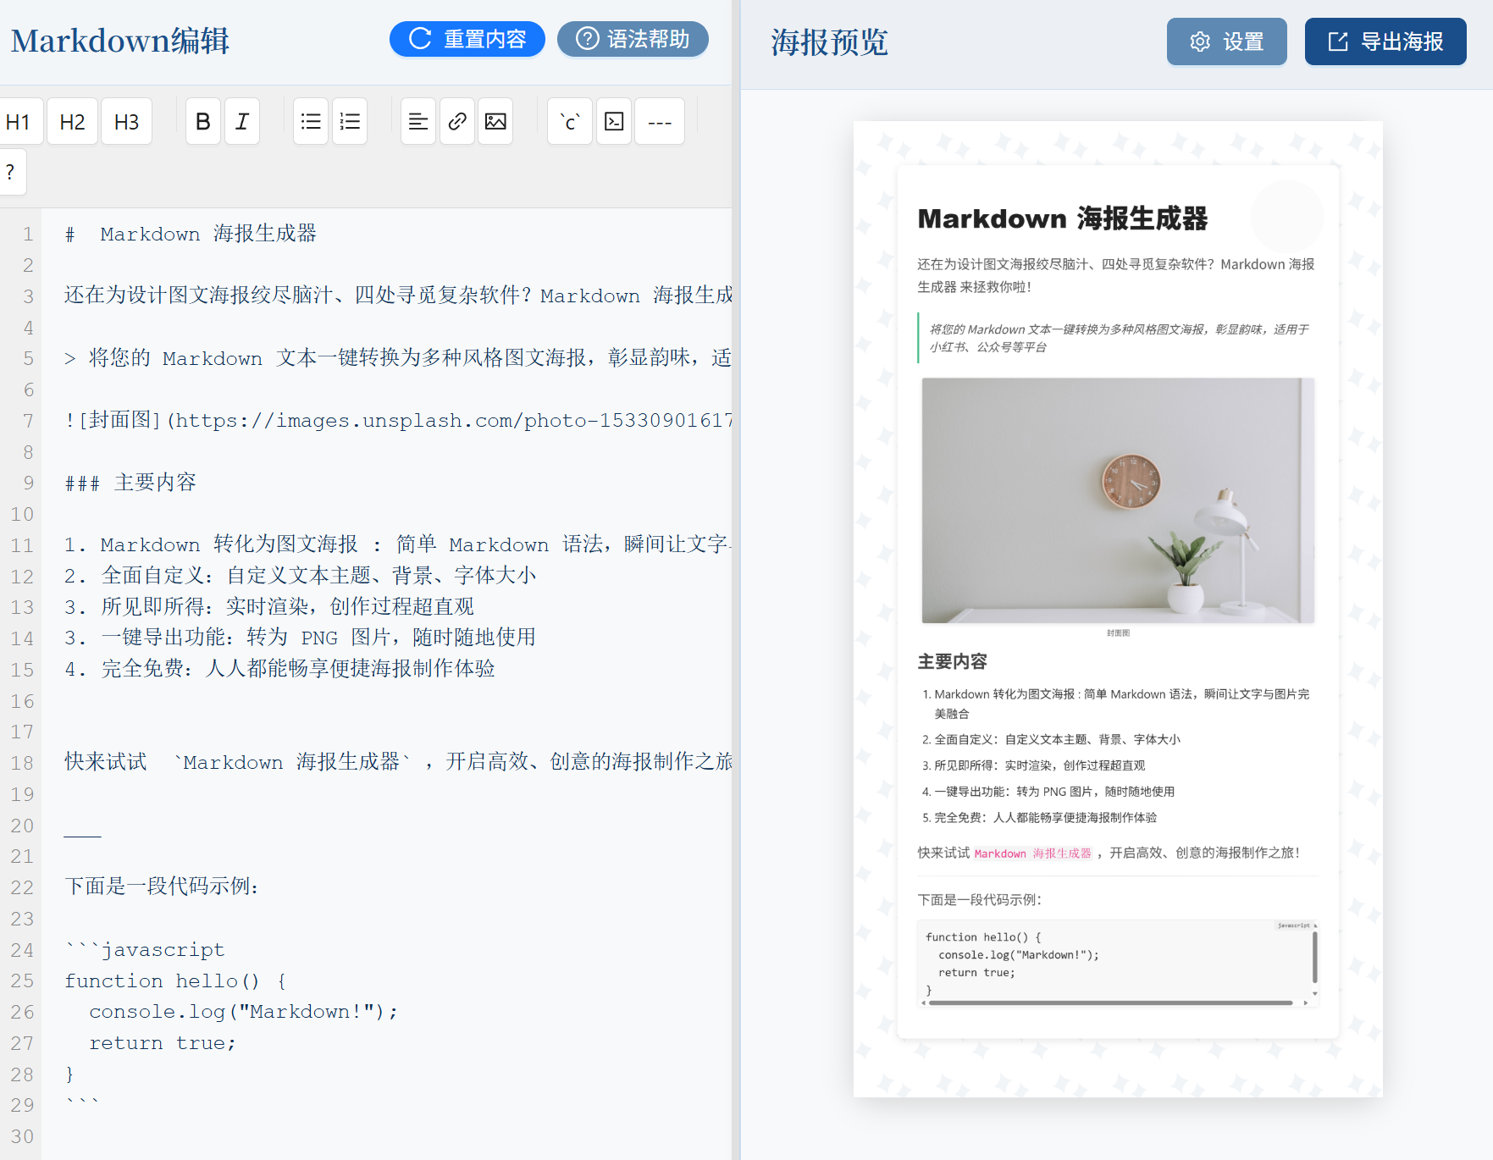Click the cover image in poster preview

point(1118,500)
